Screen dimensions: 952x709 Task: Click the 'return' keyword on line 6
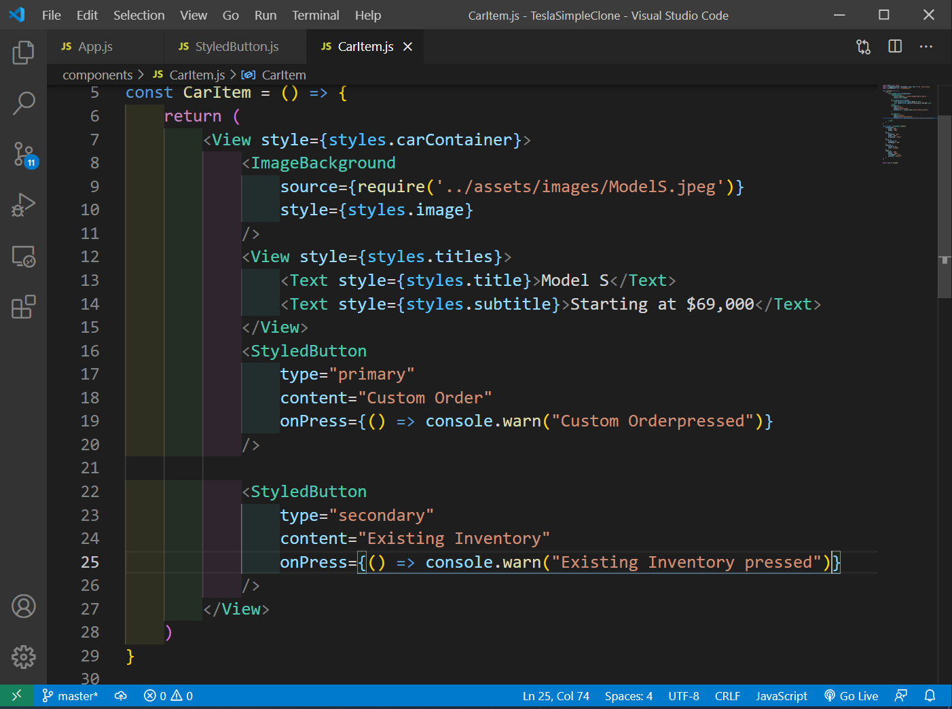[x=193, y=116]
